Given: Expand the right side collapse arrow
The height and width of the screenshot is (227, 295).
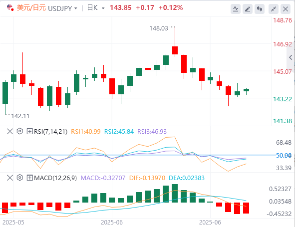Looking at the screenshot, I should [x=291, y=57].
